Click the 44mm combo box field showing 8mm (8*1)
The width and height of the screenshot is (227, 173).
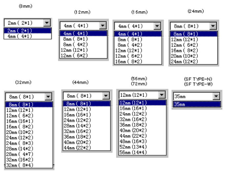coord(83,96)
